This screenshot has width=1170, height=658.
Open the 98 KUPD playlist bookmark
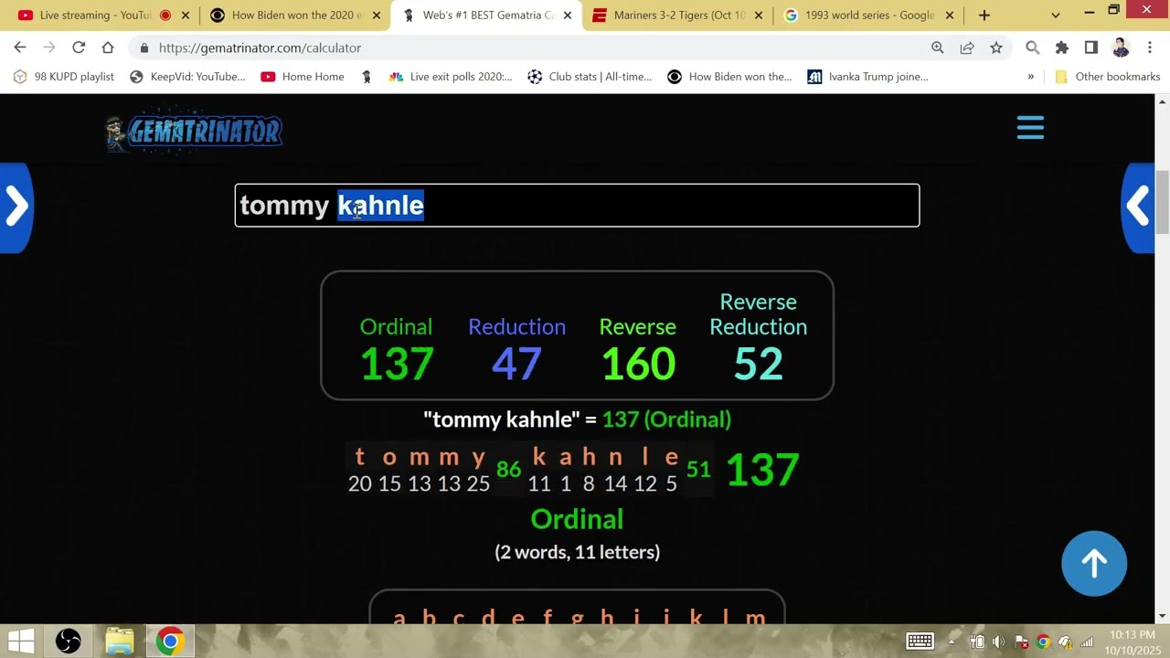pyautogui.click(x=64, y=77)
